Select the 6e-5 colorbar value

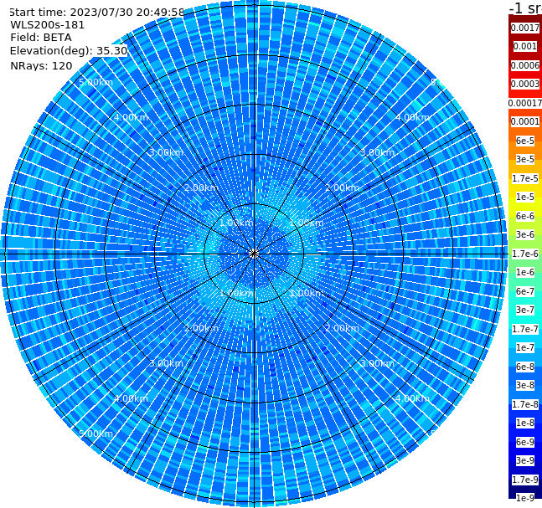click(x=525, y=141)
